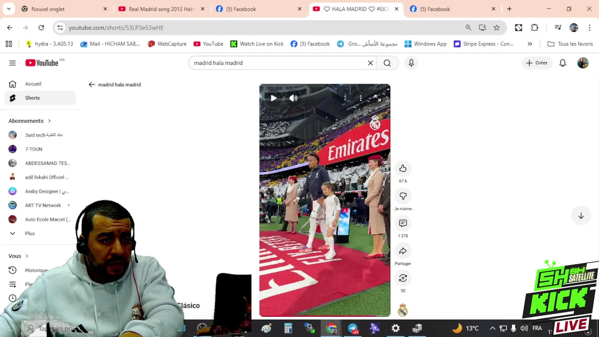The width and height of the screenshot is (599, 337).
Task: Bookmark this page with the star
Action: (x=497, y=28)
